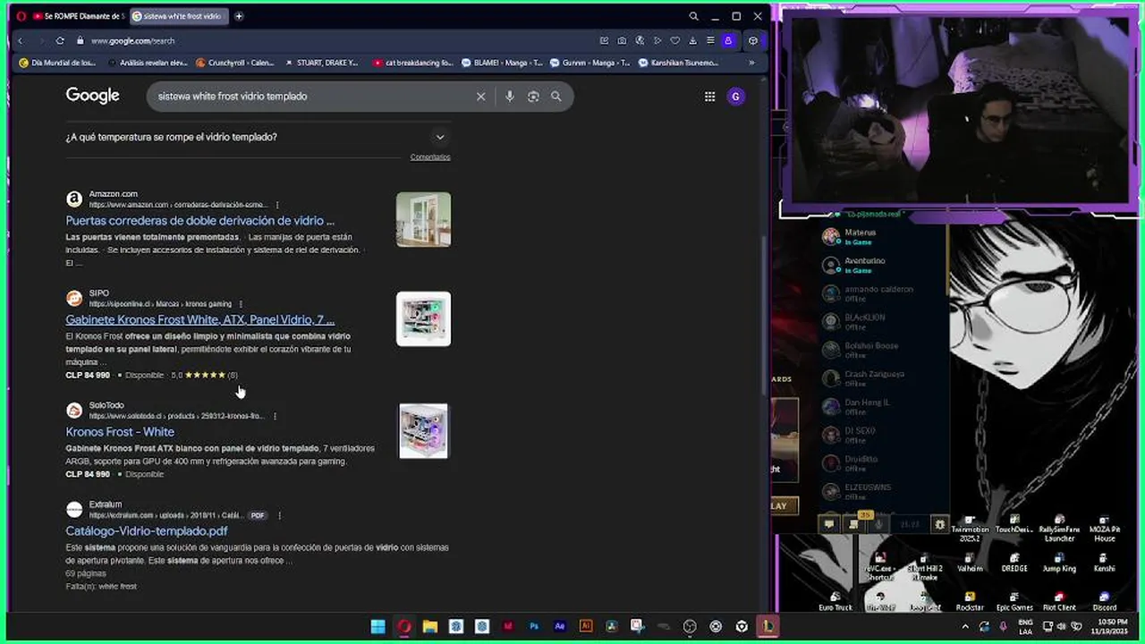
Task: Open the 'Crunchyroll - Calen...' bookmark
Action: pyautogui.click(x=234, y=63)
